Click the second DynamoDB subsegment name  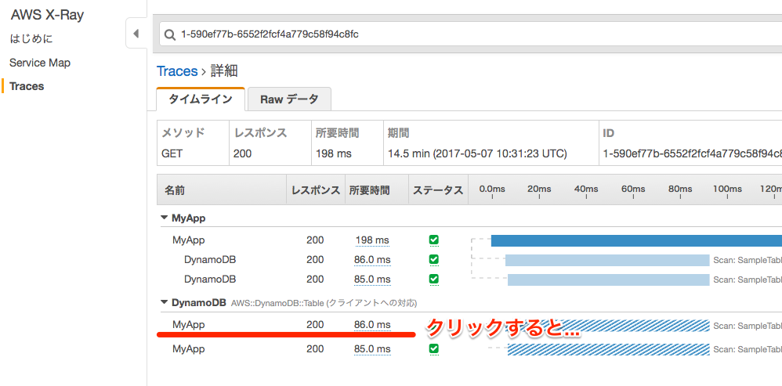tap(210, 279)
